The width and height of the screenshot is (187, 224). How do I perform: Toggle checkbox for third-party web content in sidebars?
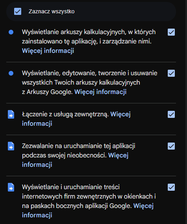[171, 187]
